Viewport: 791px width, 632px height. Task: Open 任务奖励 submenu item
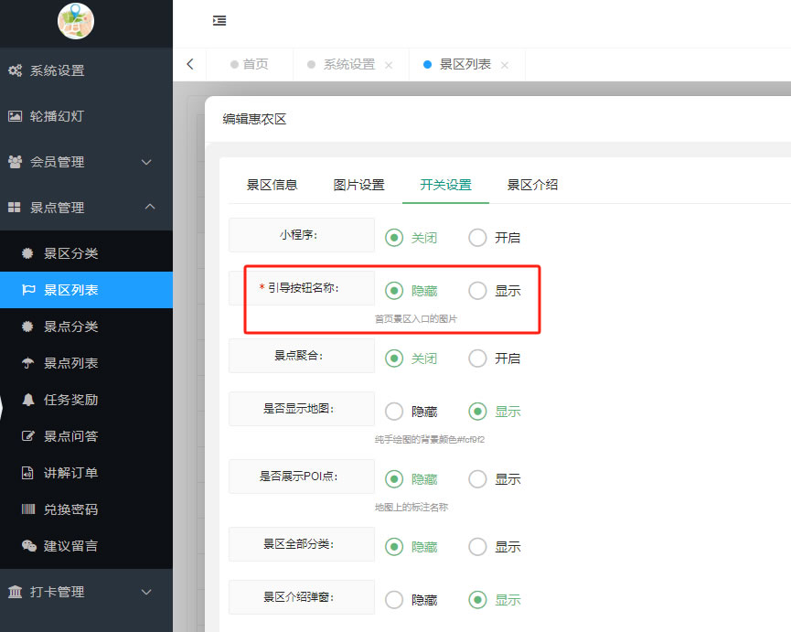[x=86, y=400]
